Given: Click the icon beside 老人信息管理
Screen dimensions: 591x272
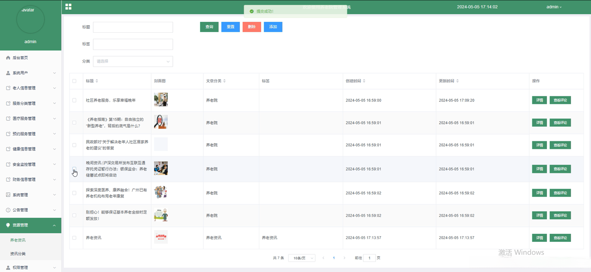Looking at the screenshot, I should coord(8,88).
